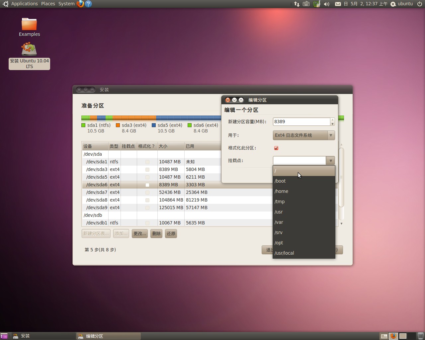
Task: Toggle format checkbox for /dev/sda3 row
Action: 147,170
